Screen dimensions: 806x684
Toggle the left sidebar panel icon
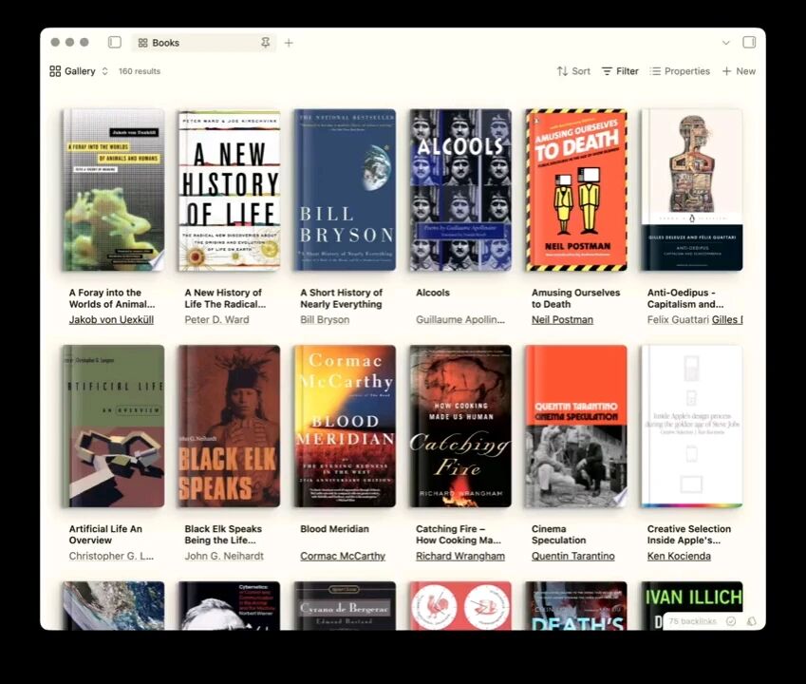click(x=115, y=42)
